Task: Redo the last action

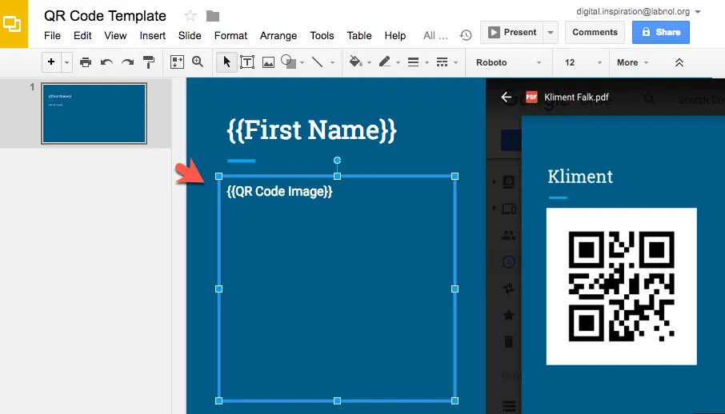Action: pos(127,62)
